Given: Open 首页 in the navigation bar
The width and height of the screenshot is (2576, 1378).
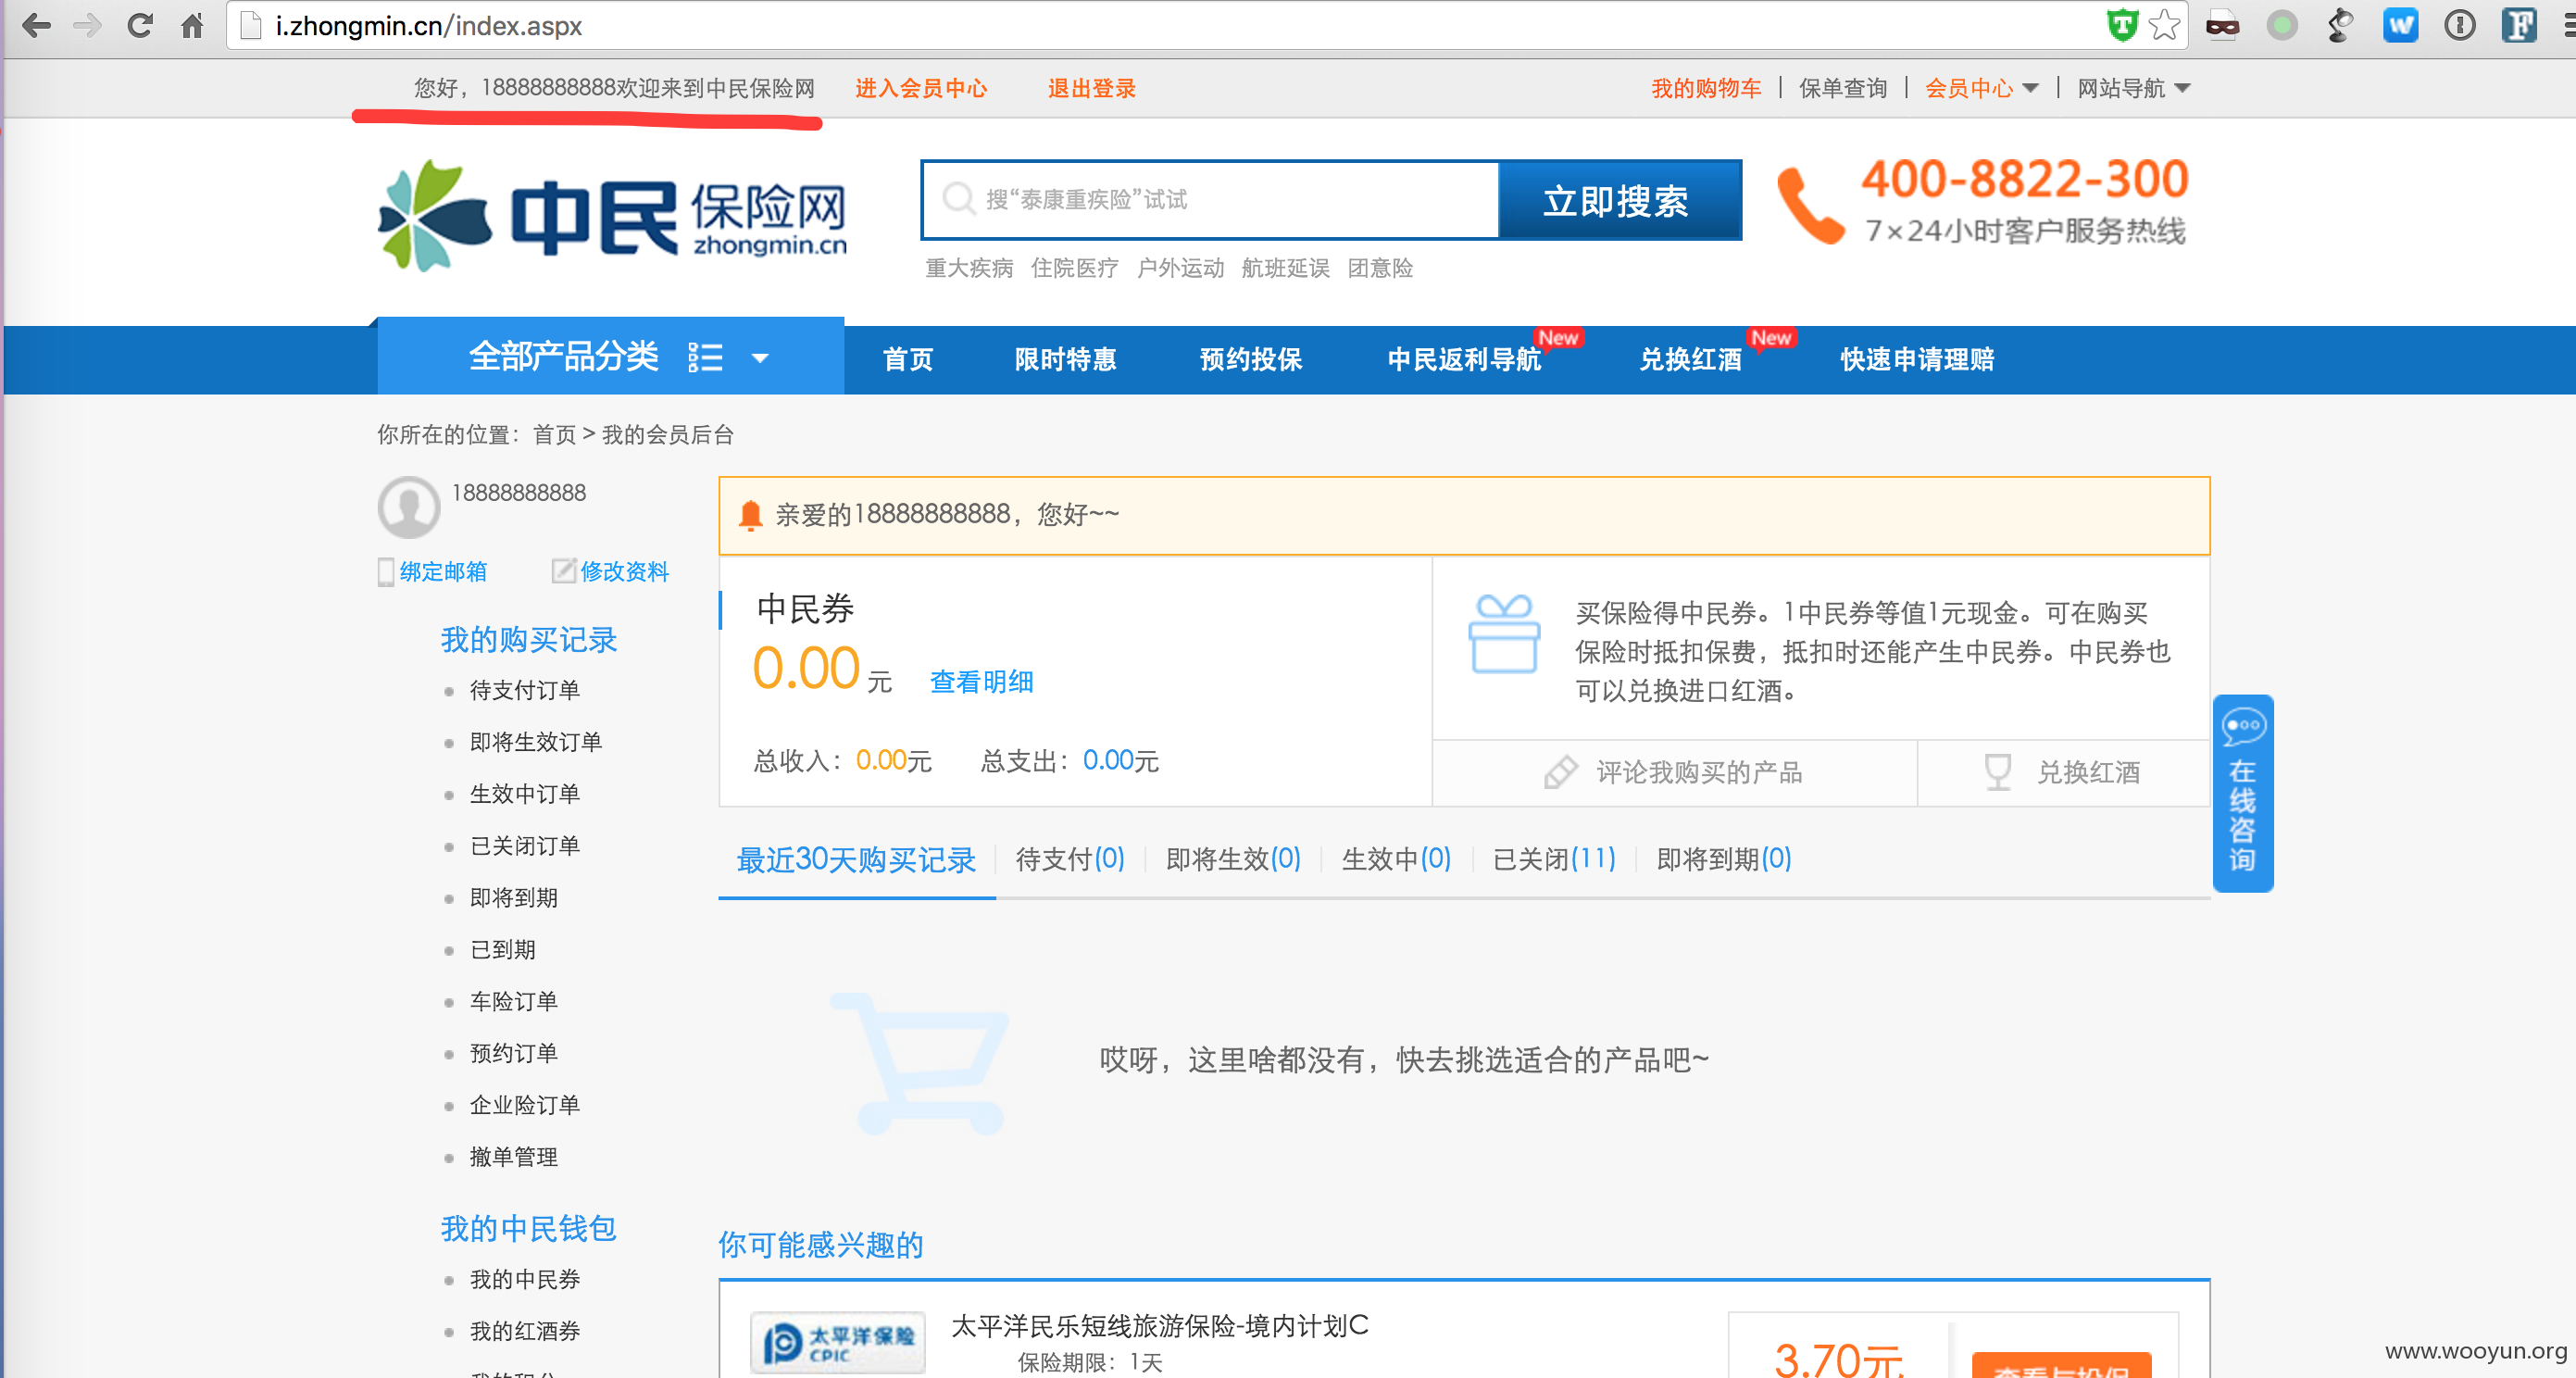Looking at the screenshot, I should tap(908, 358).
